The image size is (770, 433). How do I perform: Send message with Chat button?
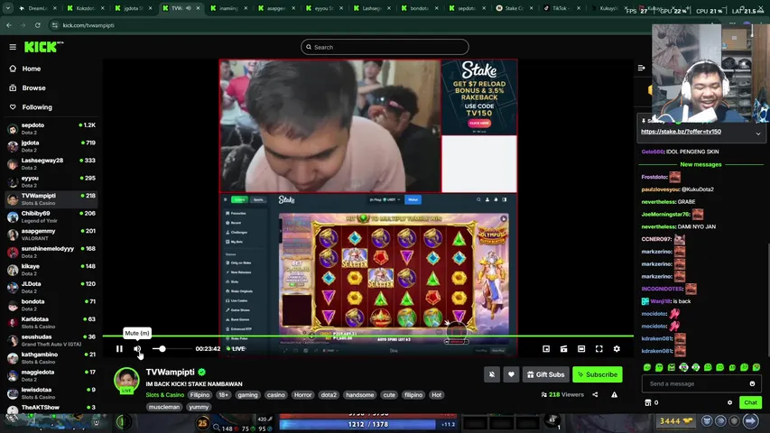tap(750, 402)
